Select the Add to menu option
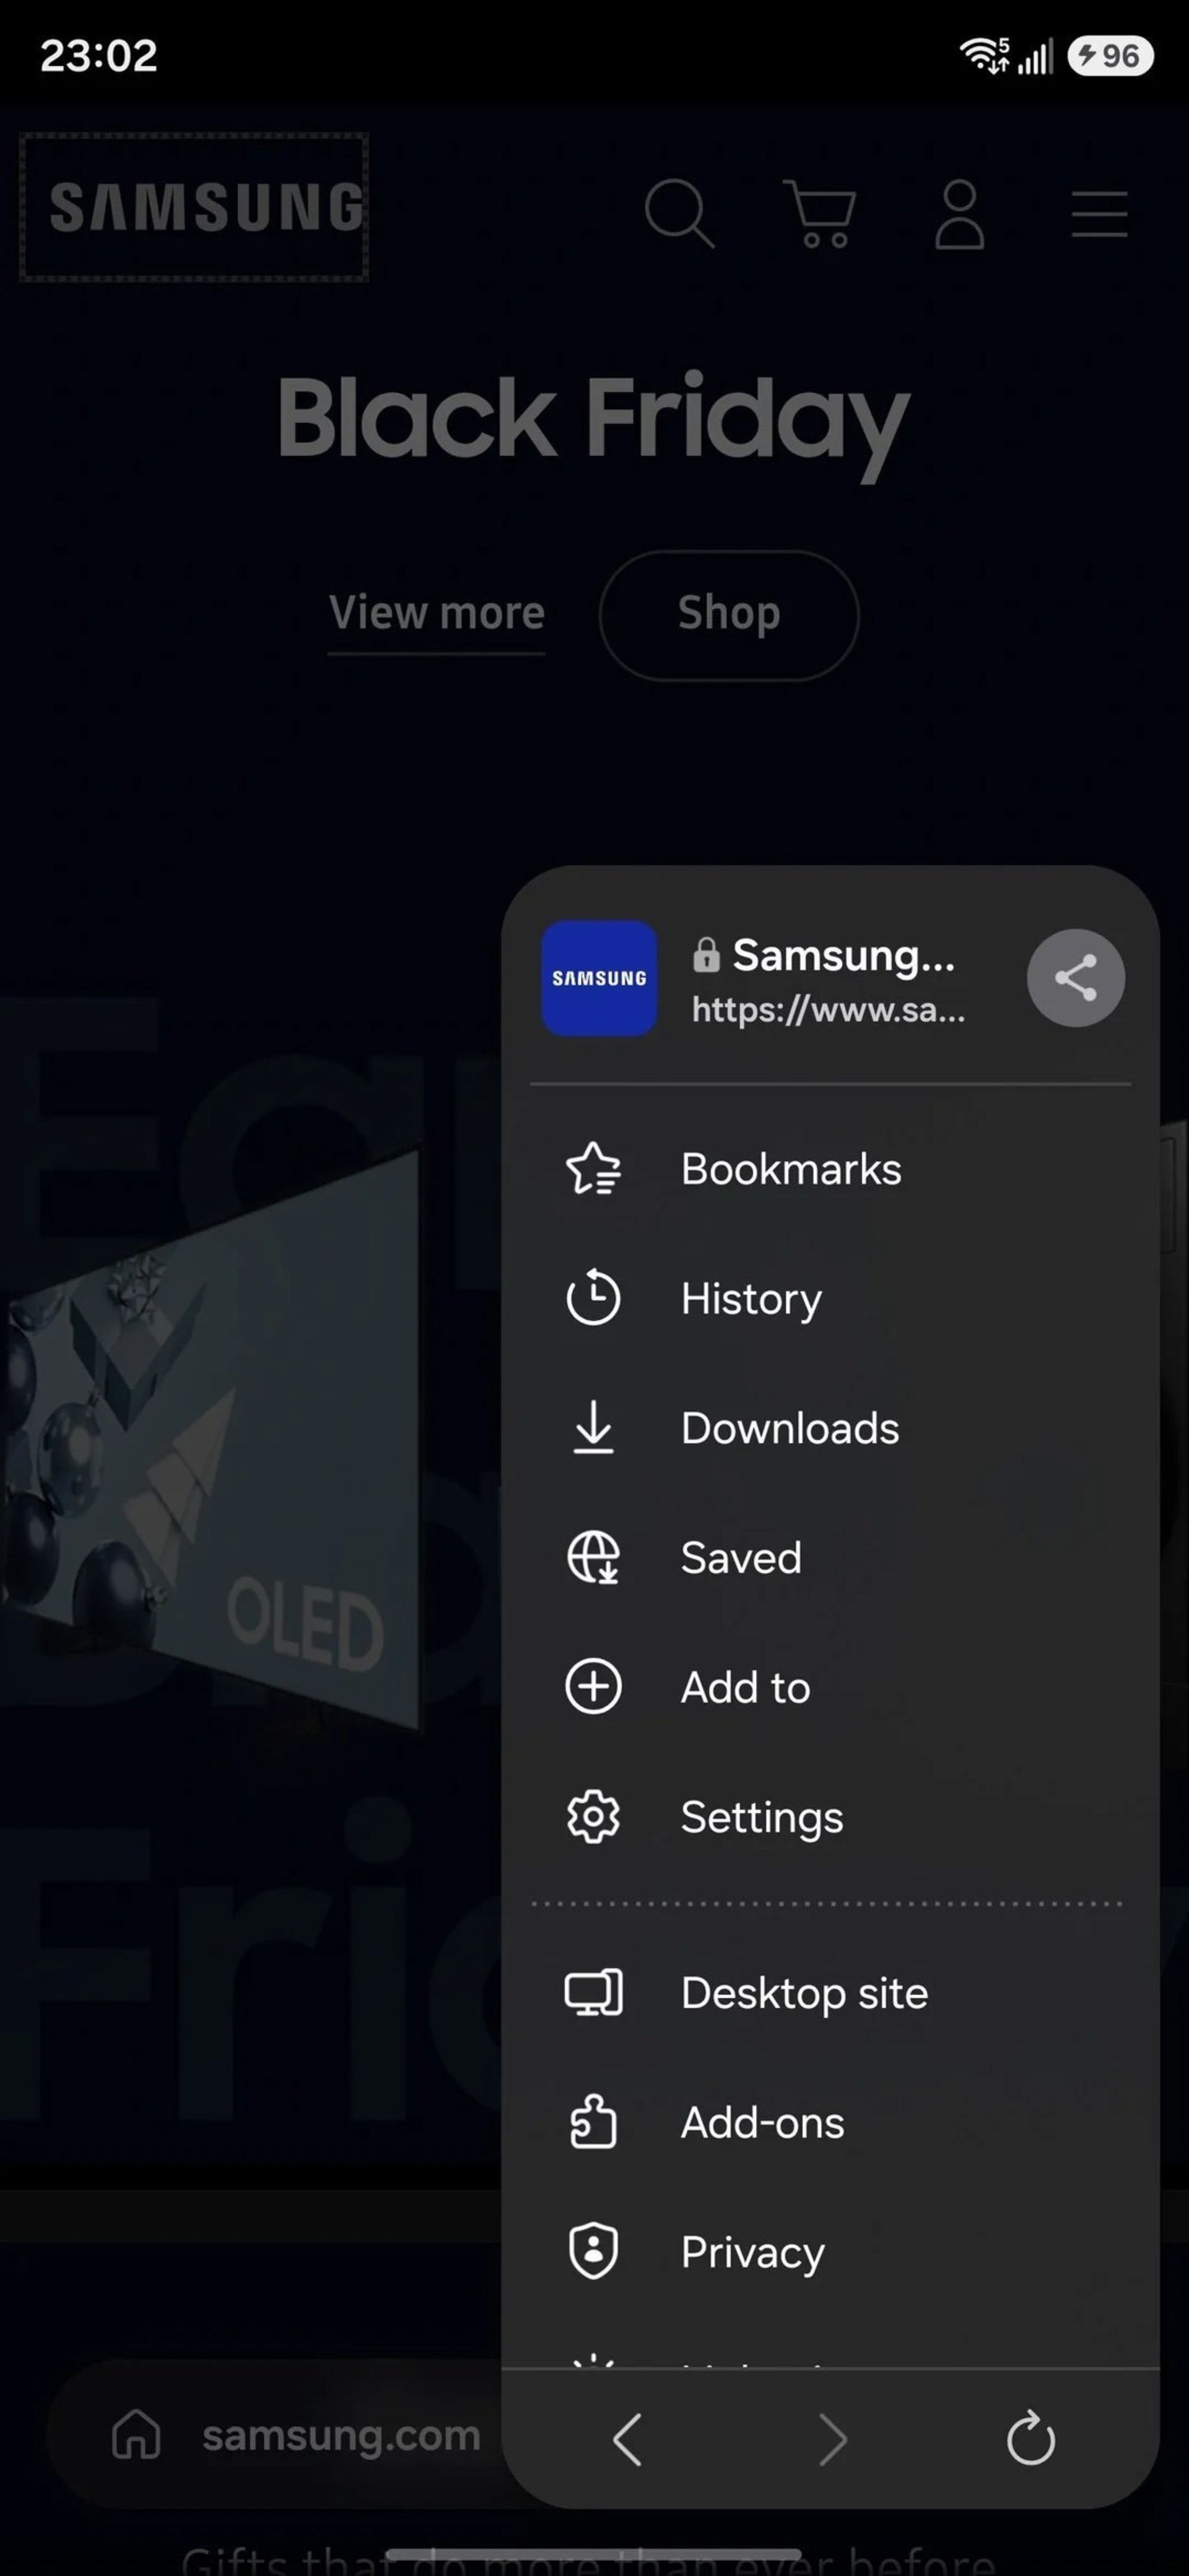The image size is (1189, 2576). coord(745,1687)
